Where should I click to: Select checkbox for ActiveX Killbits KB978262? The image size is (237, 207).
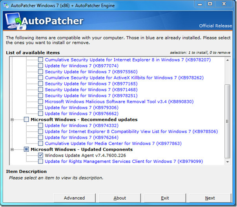click(40, 78)
